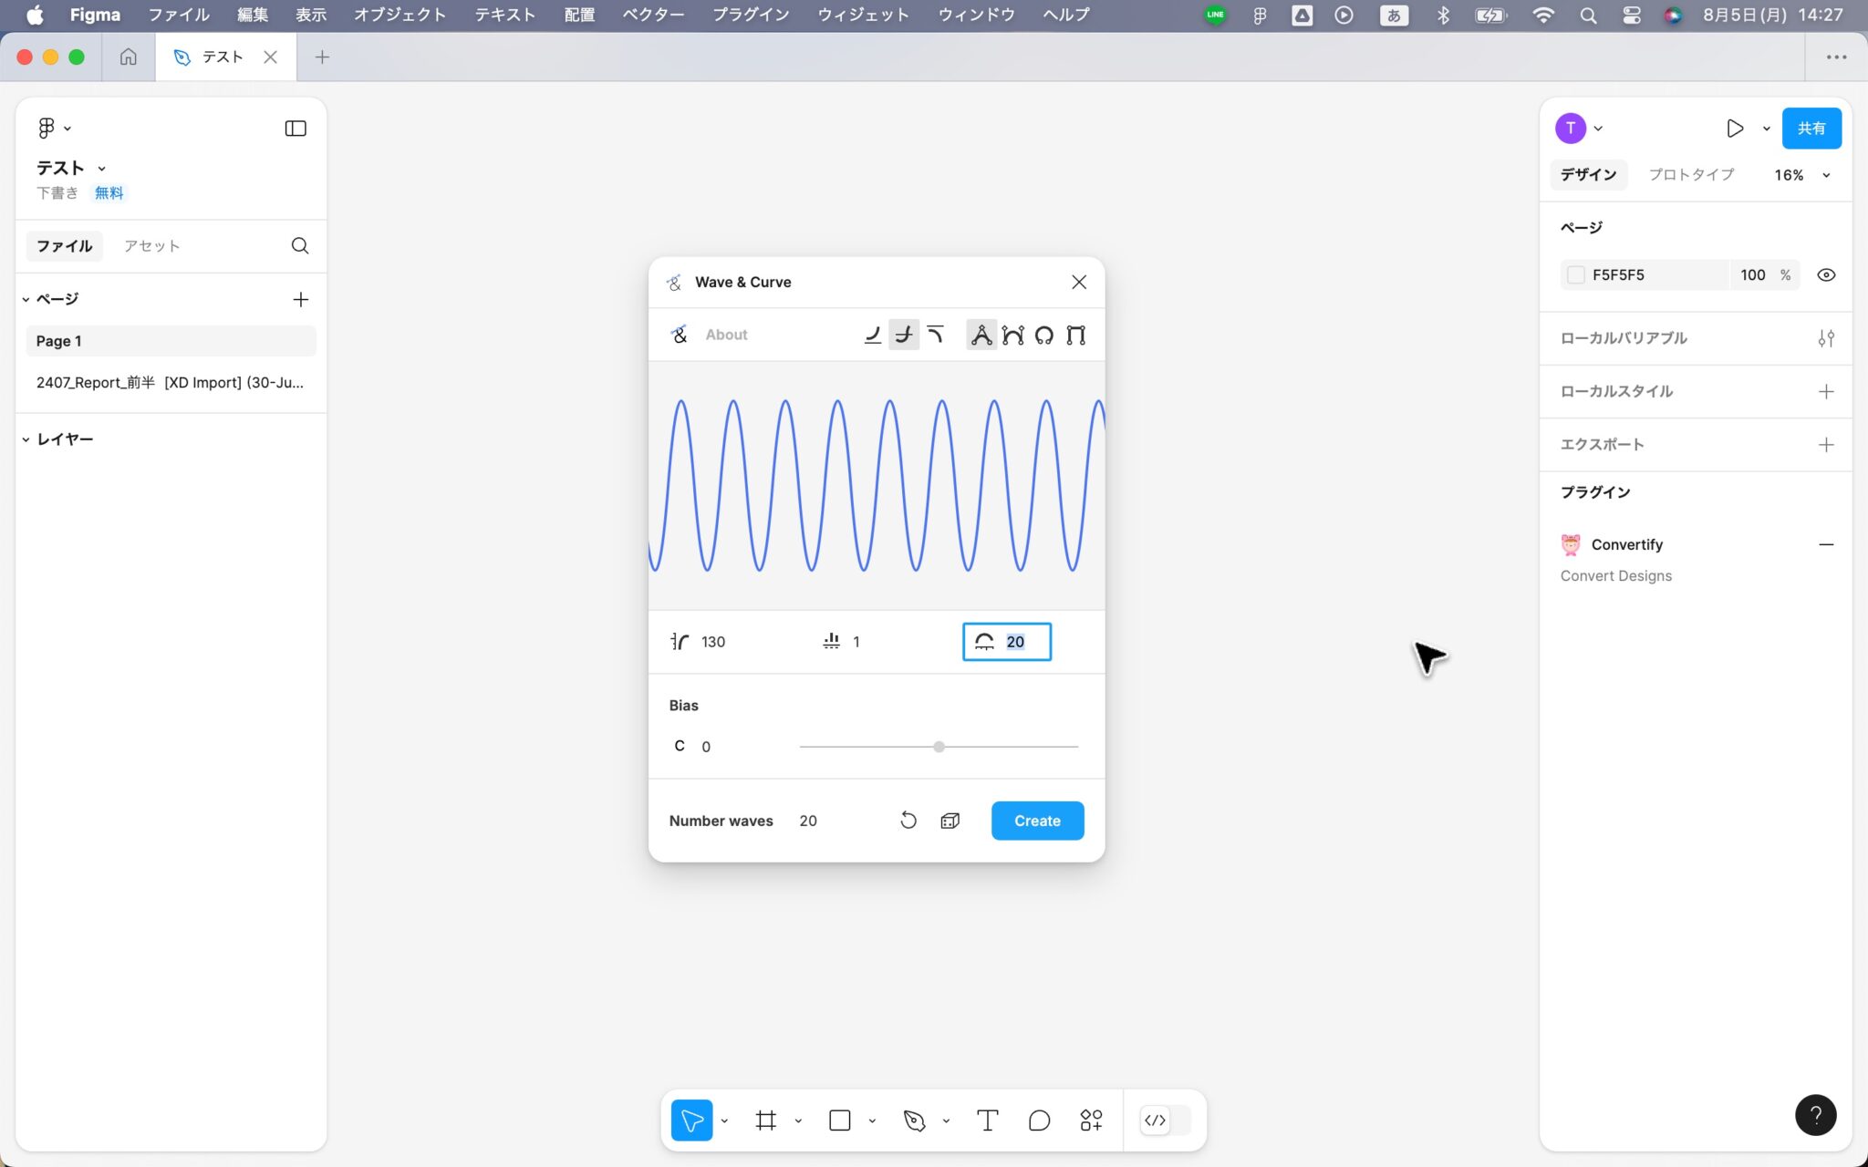Click the Create button

(x=1037, y=821)
